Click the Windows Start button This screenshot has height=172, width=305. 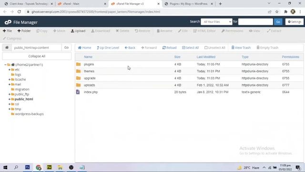[x=5, y=167]
